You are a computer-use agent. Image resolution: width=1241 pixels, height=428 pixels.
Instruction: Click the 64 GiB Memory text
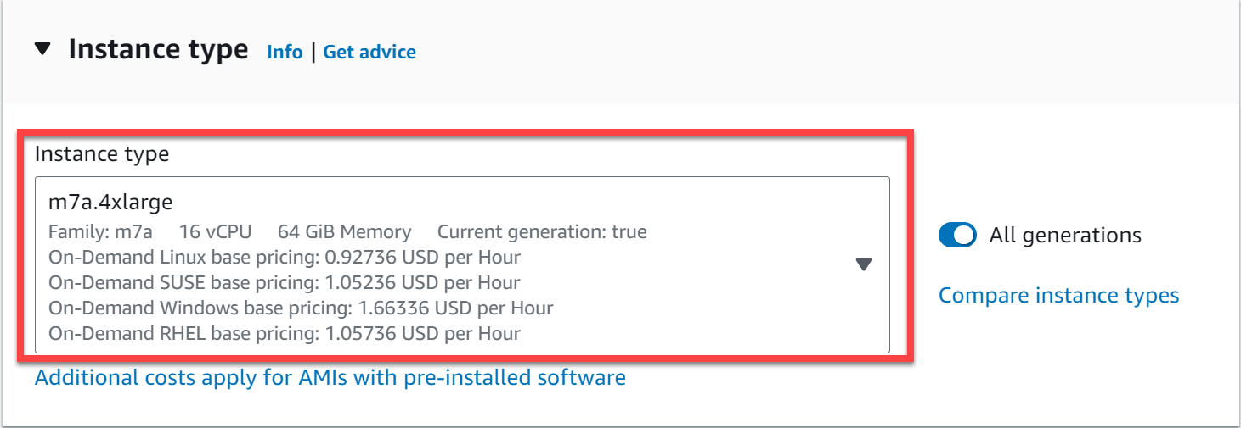[x=344, y=231]
